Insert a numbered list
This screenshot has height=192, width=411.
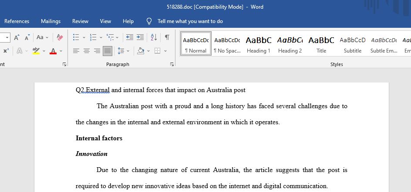[x=93, y=37]
